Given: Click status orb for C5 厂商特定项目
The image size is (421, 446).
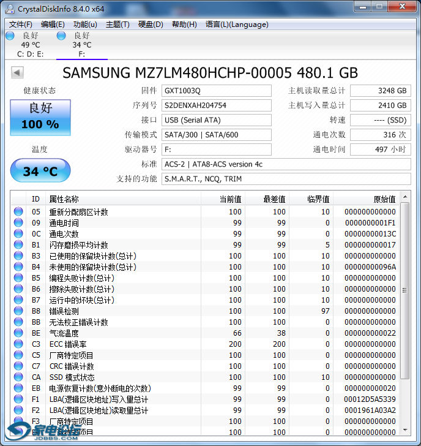Looking at the screenshot, I should pyautogui.click(x=18, y=355).
